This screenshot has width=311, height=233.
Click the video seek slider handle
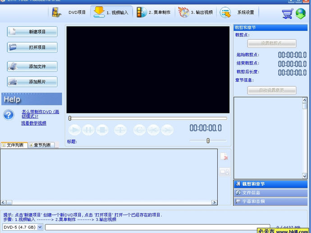click(70, 118)
